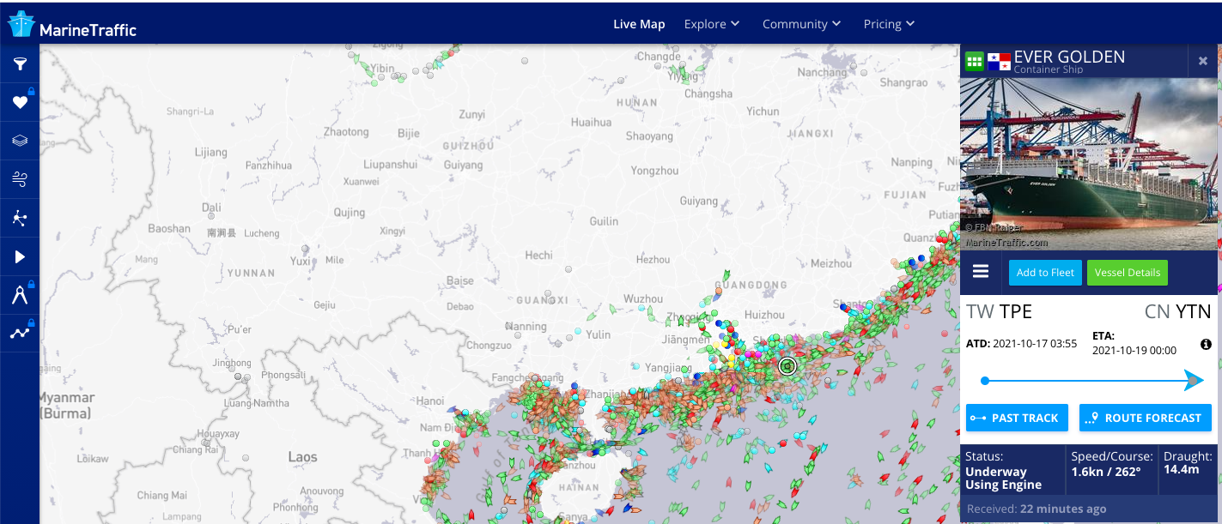Click the voyage progress line
This screenshot has height=524, width=1222.
point(1088,381)
